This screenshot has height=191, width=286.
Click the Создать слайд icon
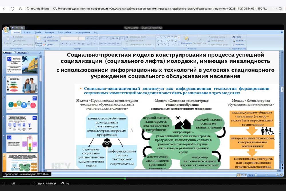coord(39,39)
